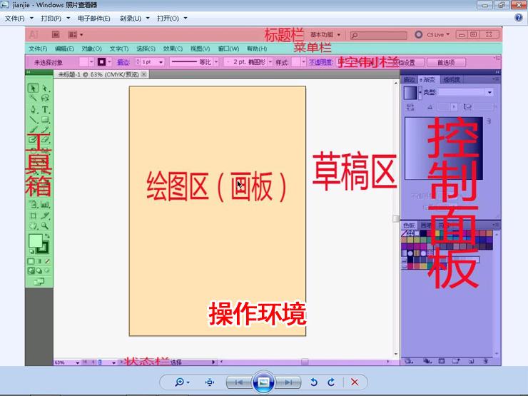The height and width of the screenshot is (396, 528).
Task: Select the Pen tool in toolbox
Action: coord(33,110)
